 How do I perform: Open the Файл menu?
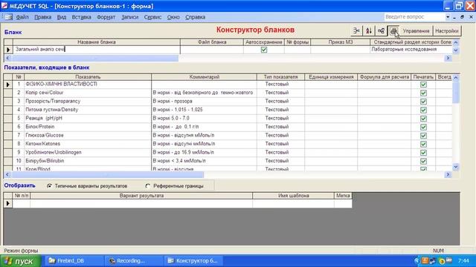22,17
